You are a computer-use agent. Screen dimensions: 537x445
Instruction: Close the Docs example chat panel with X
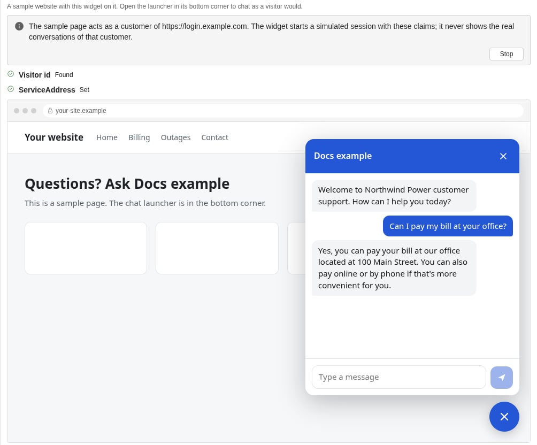503,156
